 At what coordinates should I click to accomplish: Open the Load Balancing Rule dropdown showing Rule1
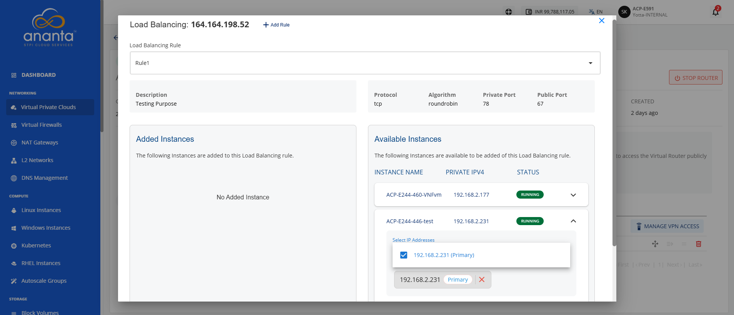[x=365, y=63]
